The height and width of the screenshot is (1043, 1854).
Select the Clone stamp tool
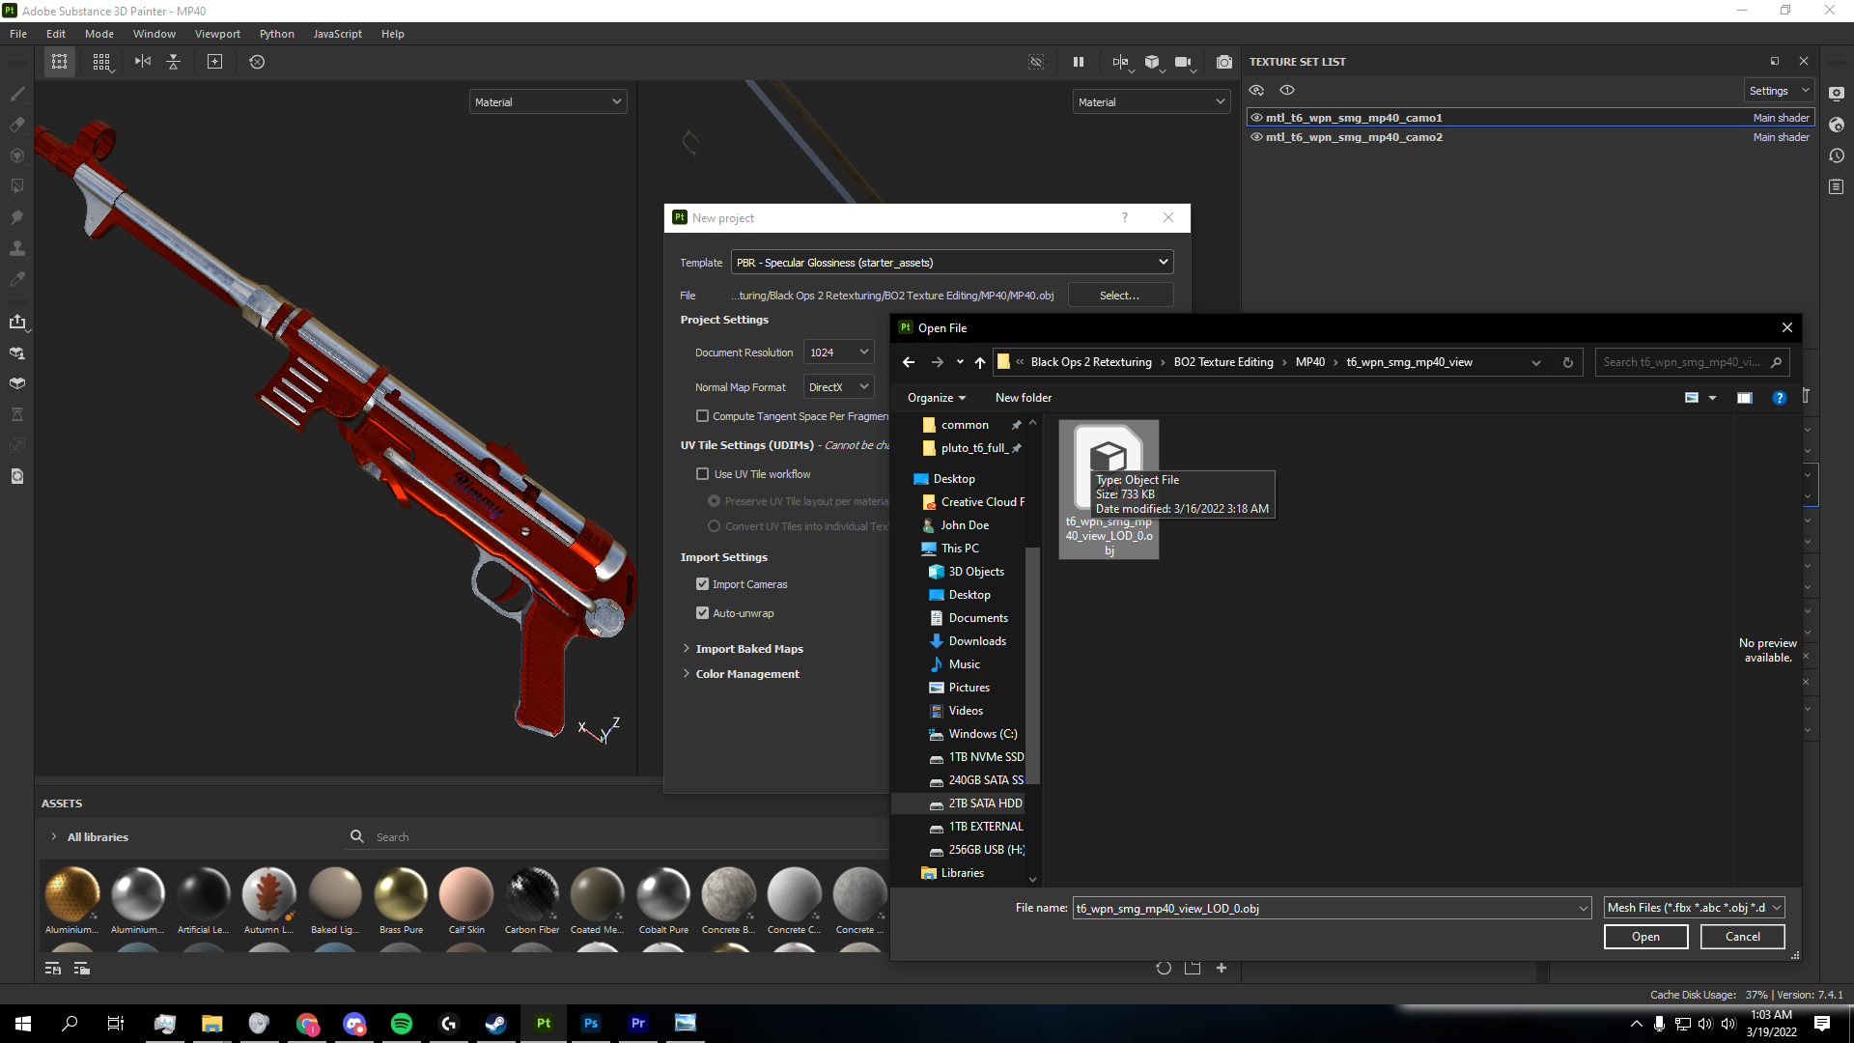(x=17, y=248)
